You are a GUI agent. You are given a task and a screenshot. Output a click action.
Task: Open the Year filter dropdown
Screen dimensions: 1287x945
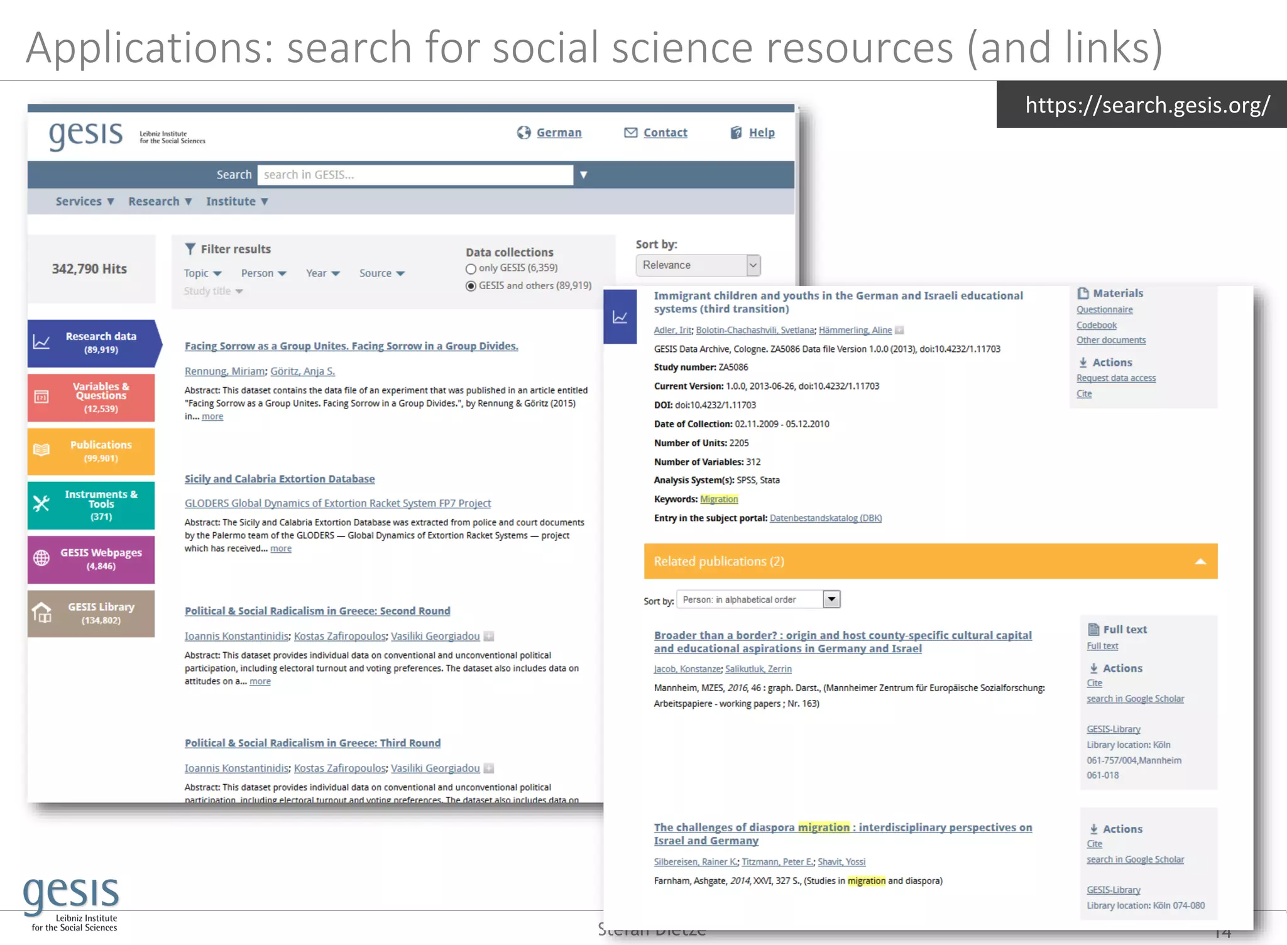point(323,273)
